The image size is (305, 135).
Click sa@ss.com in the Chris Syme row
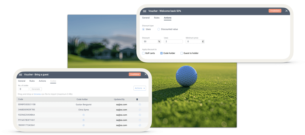pyautogui.click(x=122, y=110)
